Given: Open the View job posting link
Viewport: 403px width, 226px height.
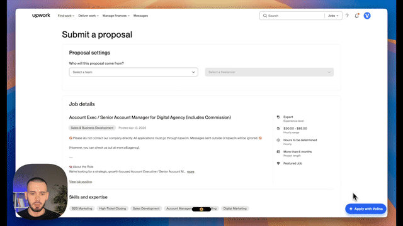Looking at the screenshot, I should coord(81,181).
